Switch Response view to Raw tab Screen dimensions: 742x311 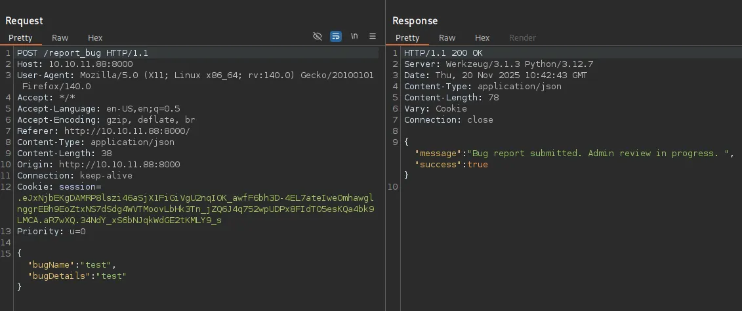click(x=447, y=38)
